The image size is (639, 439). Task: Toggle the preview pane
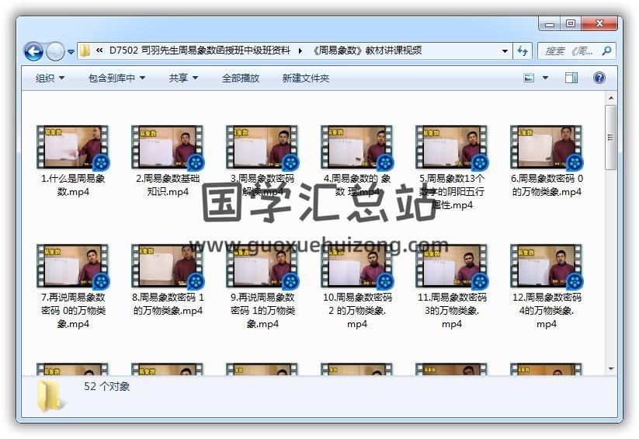pos(571,78)
